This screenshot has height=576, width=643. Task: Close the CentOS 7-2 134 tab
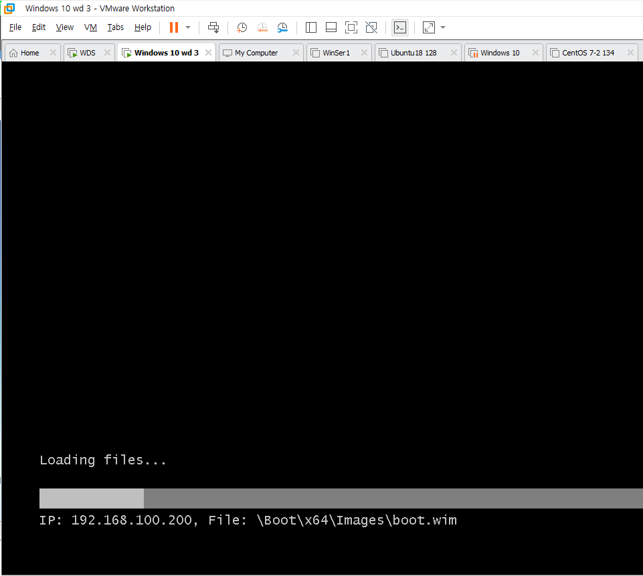(x=631, y=52)
